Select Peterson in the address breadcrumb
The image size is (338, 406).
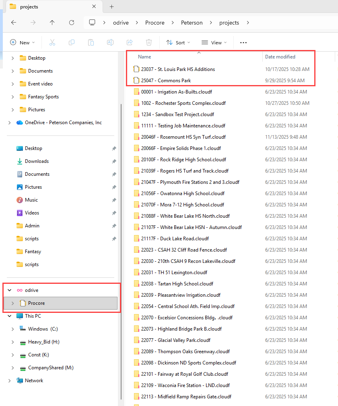pyautogui.click(x=192, y=23)
